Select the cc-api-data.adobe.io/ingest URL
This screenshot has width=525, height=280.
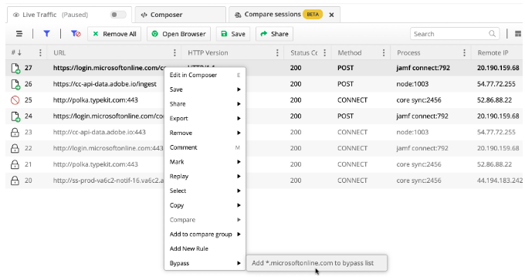[x=104, y=84]
